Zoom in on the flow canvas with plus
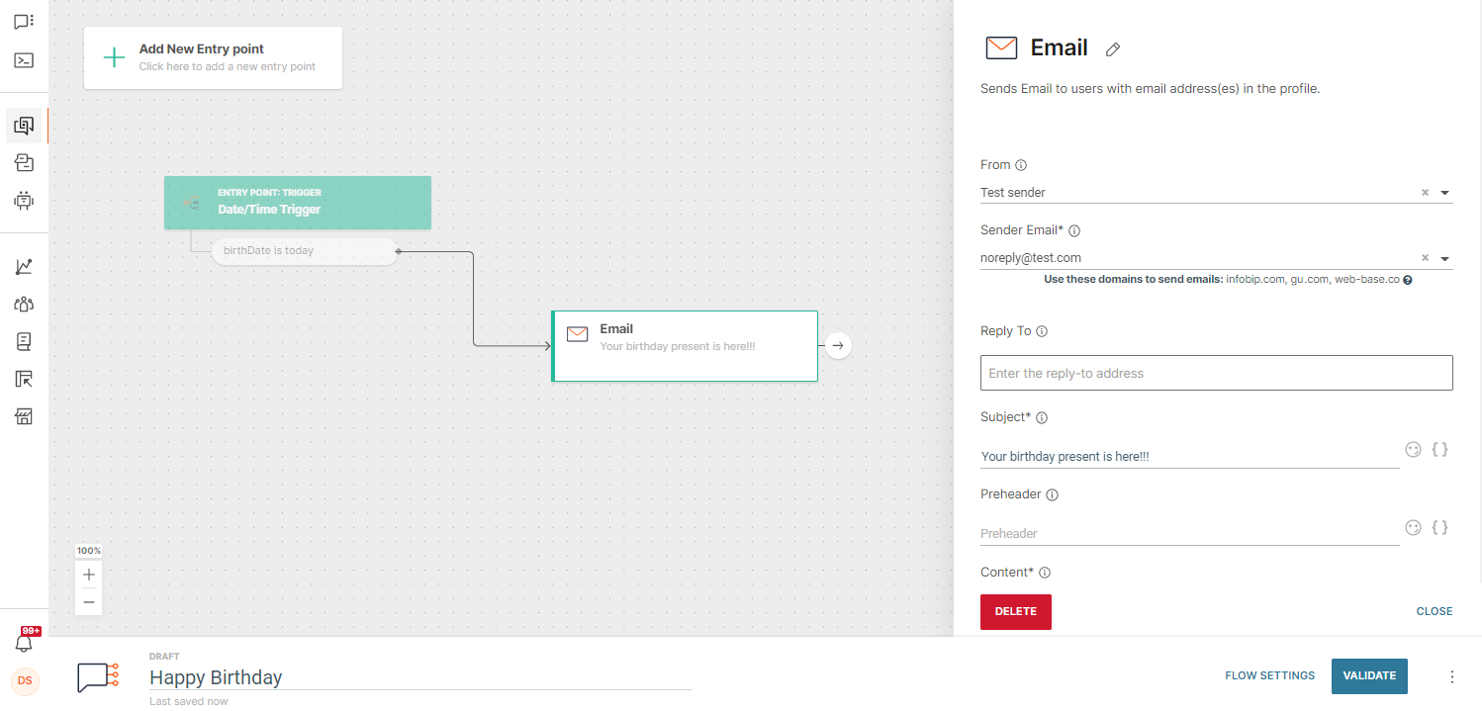 [x=88, y=574]
